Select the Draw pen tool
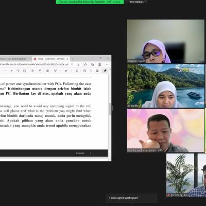206x206 pixels. point(55,71)
